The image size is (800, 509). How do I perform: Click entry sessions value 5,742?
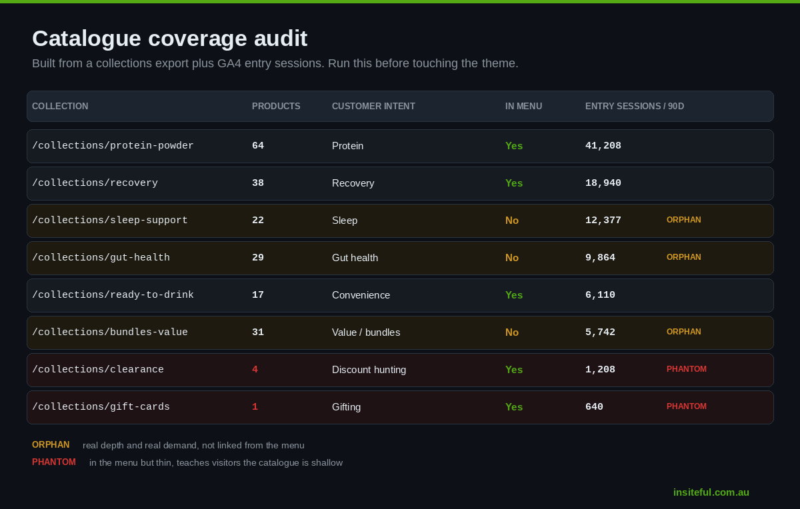[x=600, y=332]
